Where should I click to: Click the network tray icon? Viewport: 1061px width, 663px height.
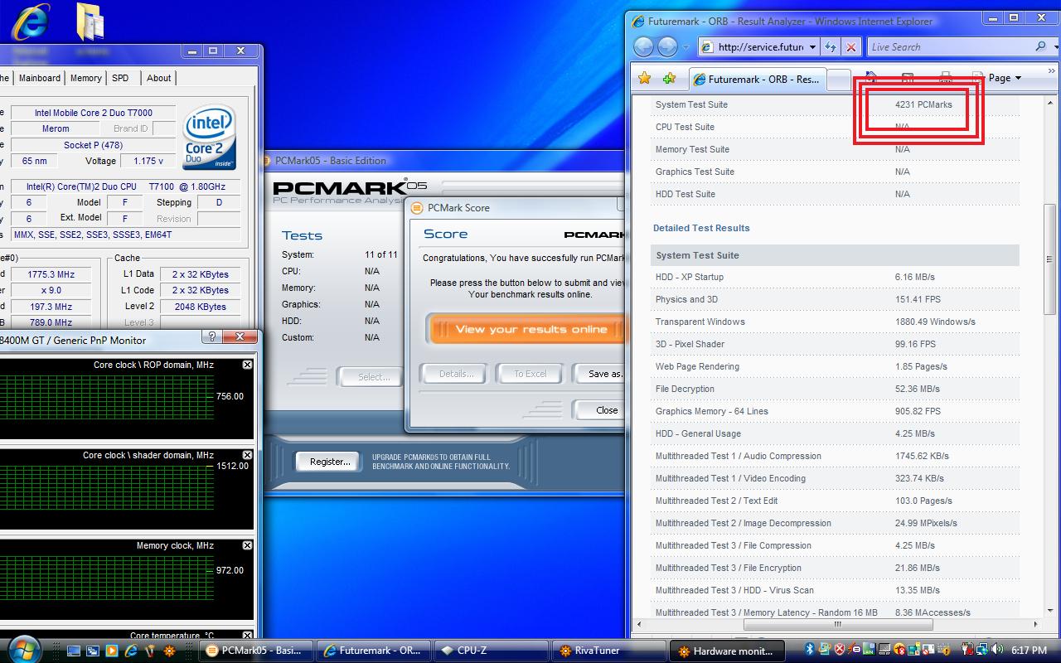point(982,649)
